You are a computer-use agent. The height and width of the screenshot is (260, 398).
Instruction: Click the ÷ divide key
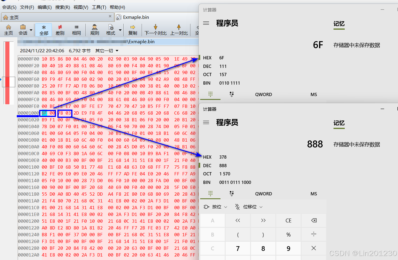(x=314, y=234)
